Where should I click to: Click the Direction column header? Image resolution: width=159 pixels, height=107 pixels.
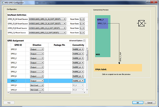pos(37,45)
